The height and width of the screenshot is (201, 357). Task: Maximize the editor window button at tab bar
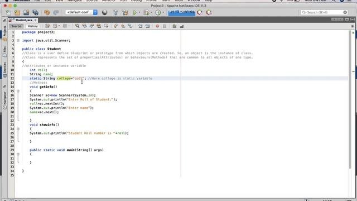352,20
